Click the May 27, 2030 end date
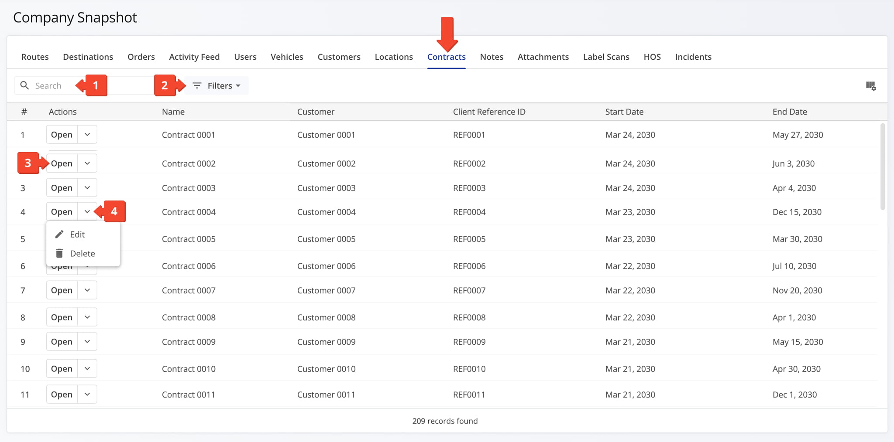 tap(798, 135)
